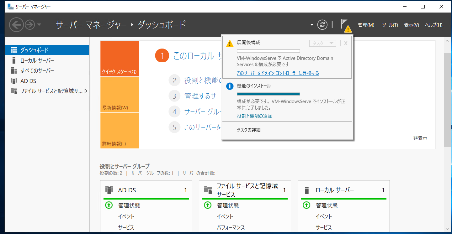The width and height of the screenshot is (452, 234).
Task: Click the scrollbar down arrow
Action: [x=447, y=229]
